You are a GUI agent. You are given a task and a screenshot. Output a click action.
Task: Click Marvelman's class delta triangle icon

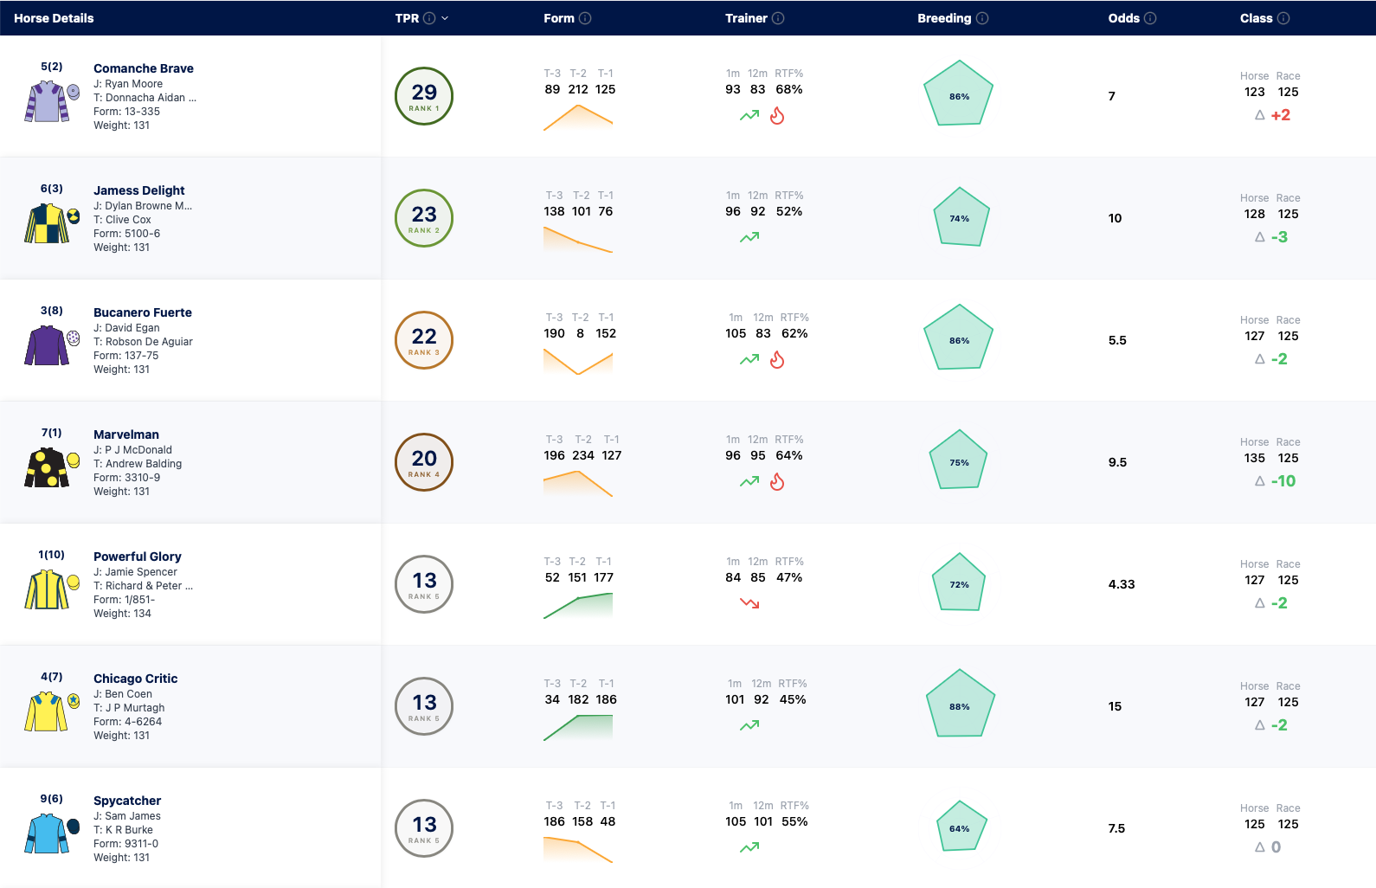pyautogui.click(x=1260, y=481)
